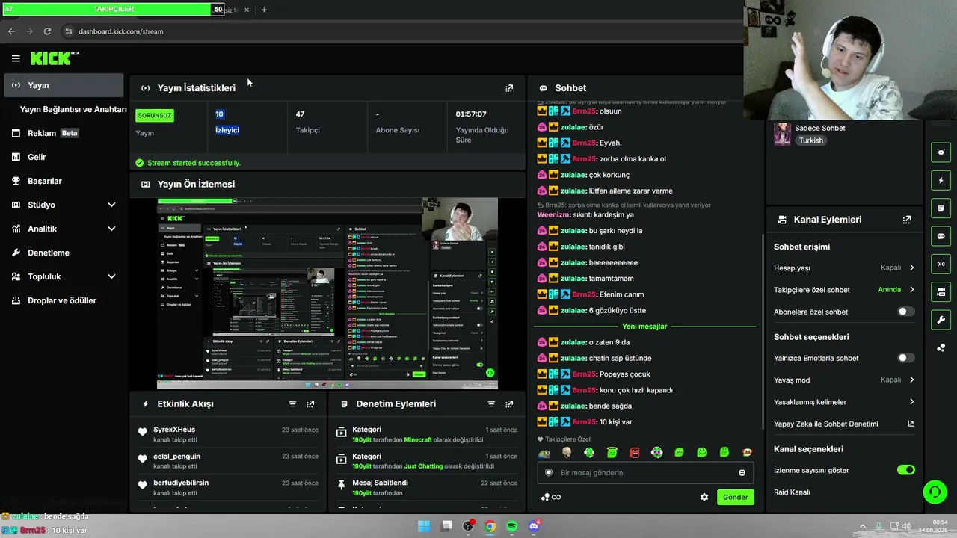The height and width of the screenshot is (538, 957).
Task: Toggle Yalnızca Emotlarla sohbet switch
Action: (905, 358)
